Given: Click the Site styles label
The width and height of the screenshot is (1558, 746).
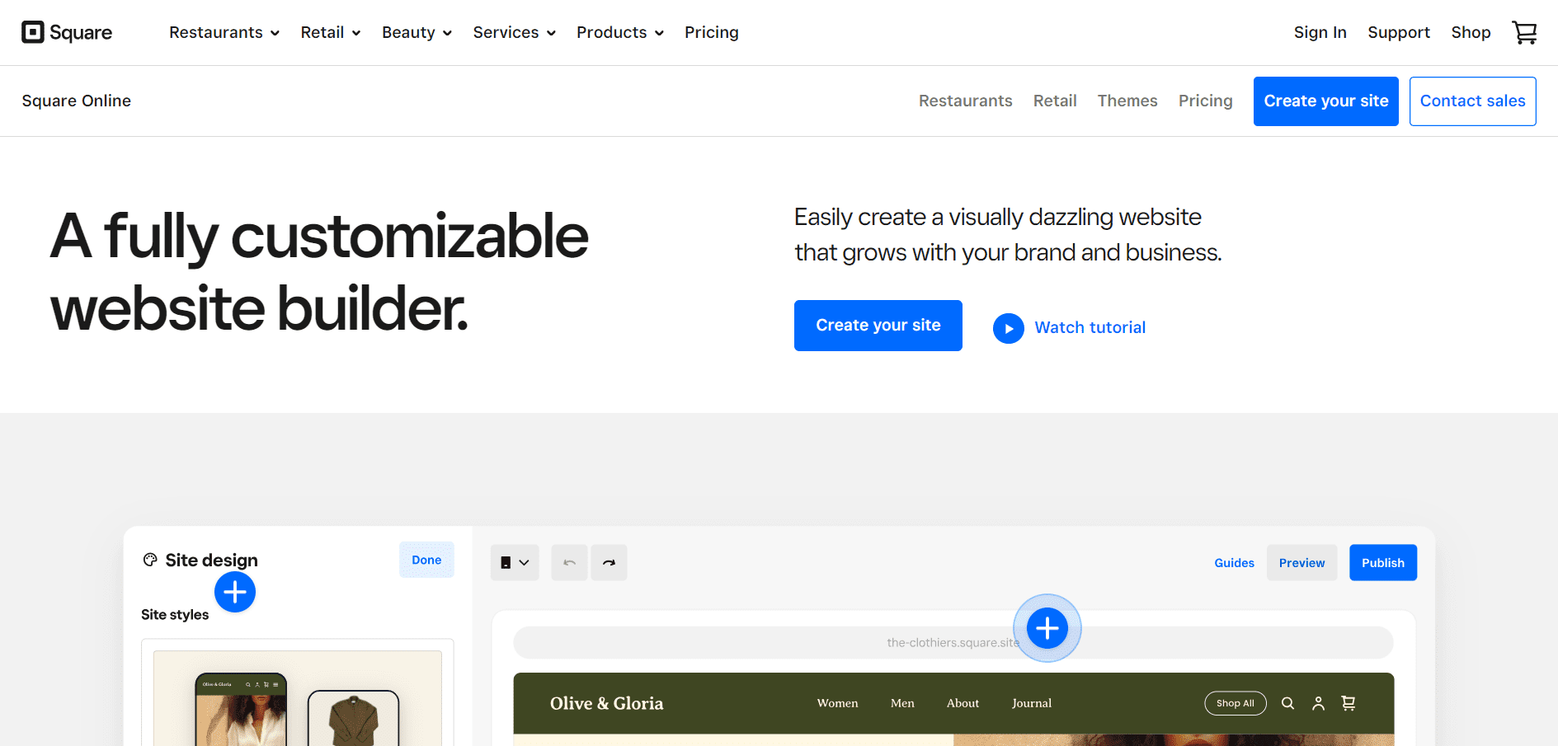Looking at the screenshot, I should (175, 615).
